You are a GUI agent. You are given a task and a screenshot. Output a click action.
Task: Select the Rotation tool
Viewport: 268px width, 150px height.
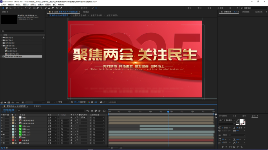coord(26,8)
